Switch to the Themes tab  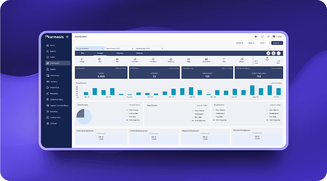[120, 53]
